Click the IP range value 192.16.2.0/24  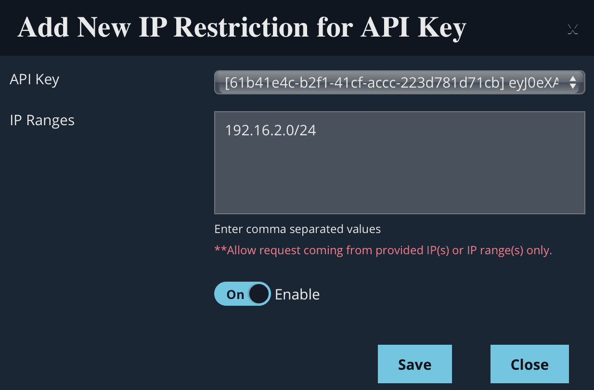pos(271,130)
